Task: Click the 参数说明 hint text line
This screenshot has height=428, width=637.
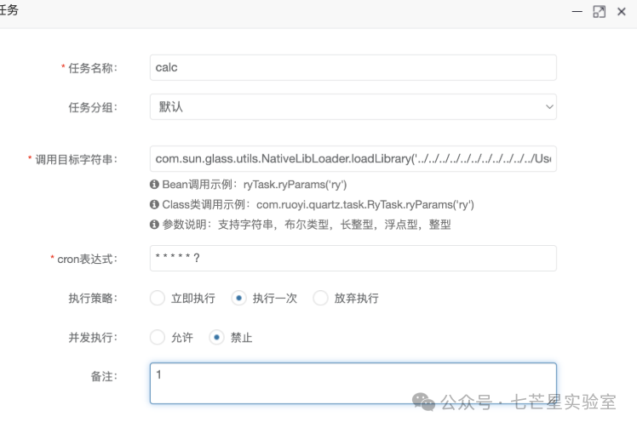Action: coord(307,225)
